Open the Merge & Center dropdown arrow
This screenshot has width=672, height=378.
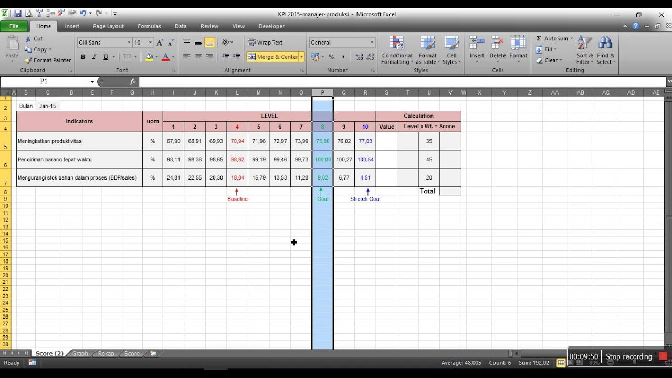(301, 57)
